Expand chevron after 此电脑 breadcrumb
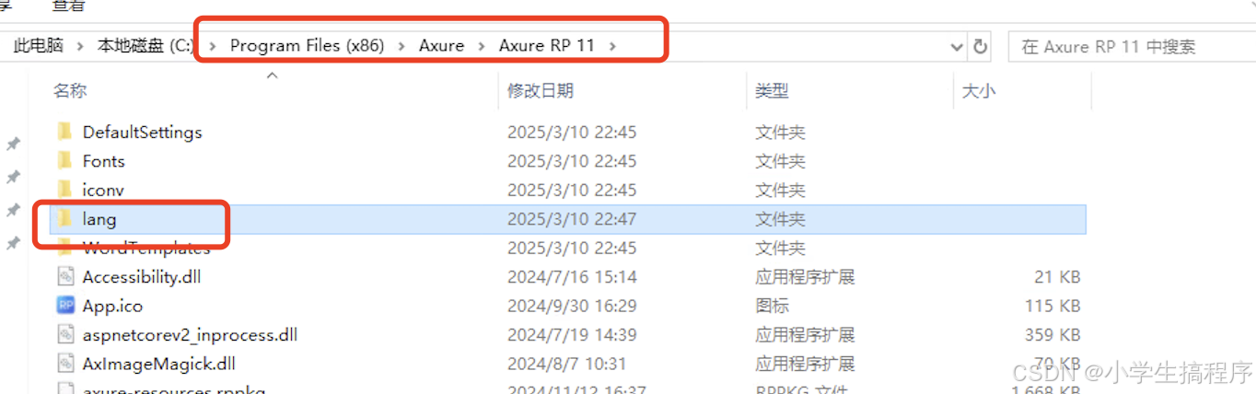Image resolution: width=1256 pixels, height=394 pixels. [80, 45]
